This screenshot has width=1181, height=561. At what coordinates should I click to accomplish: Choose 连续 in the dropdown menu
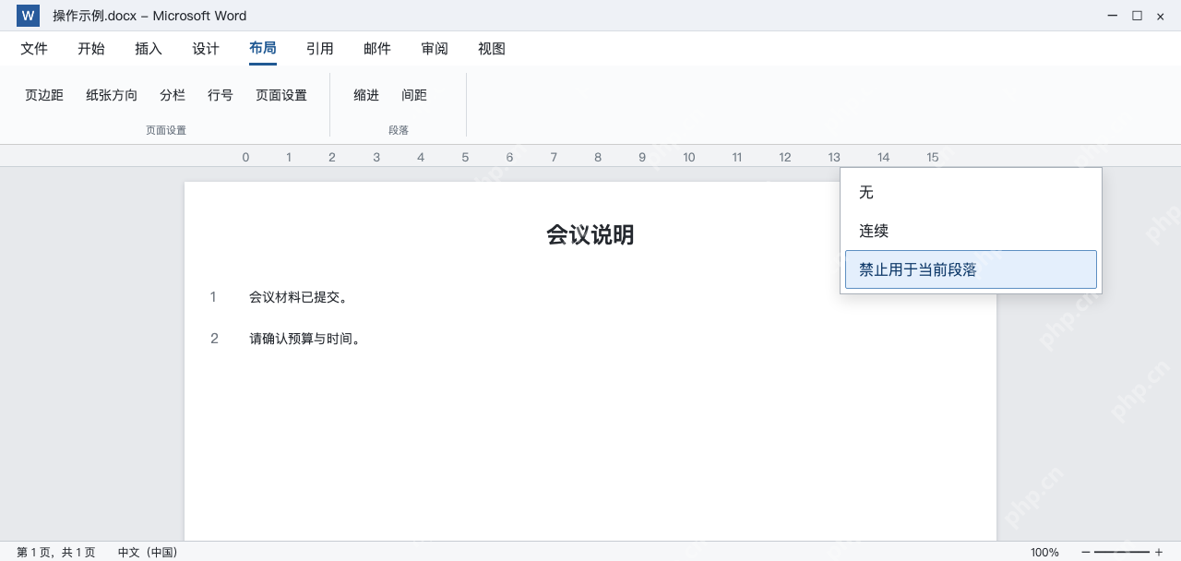coord(971,231)
